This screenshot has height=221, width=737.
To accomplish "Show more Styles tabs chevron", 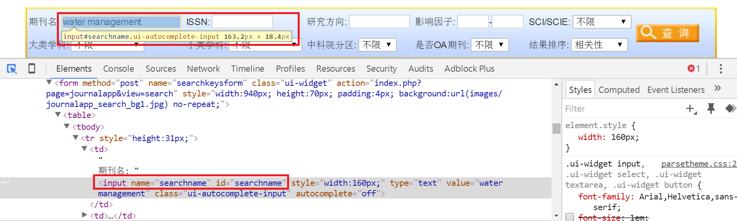I will point(717,88).
